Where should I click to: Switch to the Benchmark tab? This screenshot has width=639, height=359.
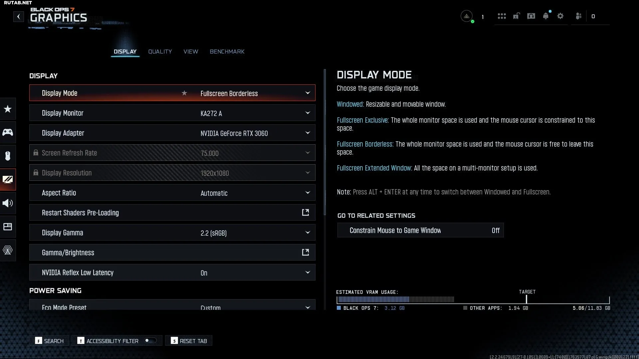227,52
